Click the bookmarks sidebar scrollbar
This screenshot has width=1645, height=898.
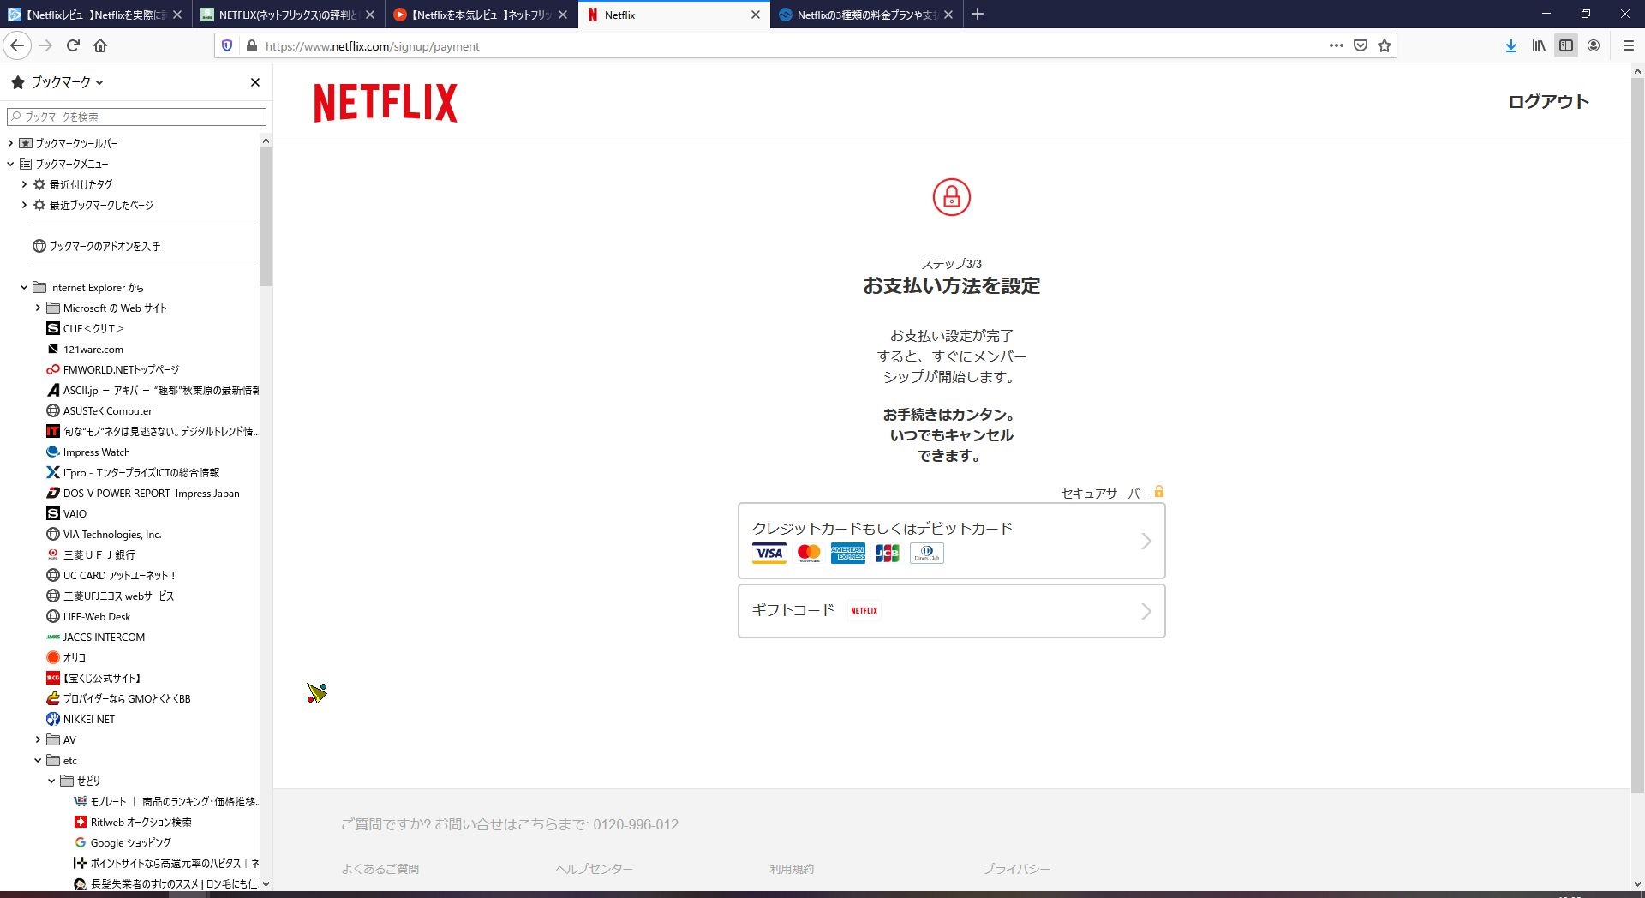point(266,218)
